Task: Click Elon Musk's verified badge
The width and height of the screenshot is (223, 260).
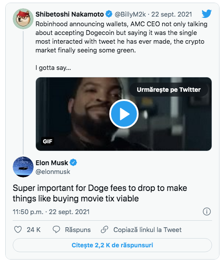Action: click(73, 163)
